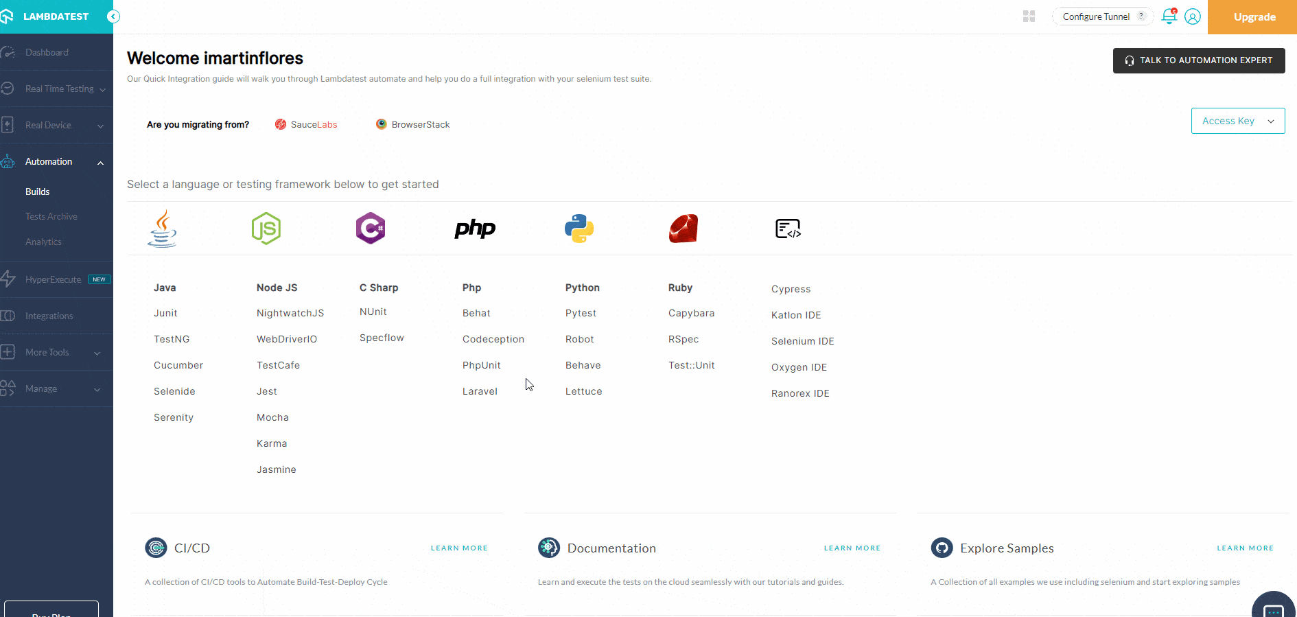Choose the Pytest framework link
Image resolution: width=1297 pixels, height=617 pixels.
point(581,313)
